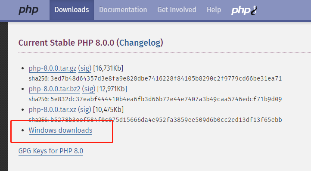This screenshot has width=311, height=171.
Task: Open GPG Keys for PHP 8.0
Action: point(51,151)
